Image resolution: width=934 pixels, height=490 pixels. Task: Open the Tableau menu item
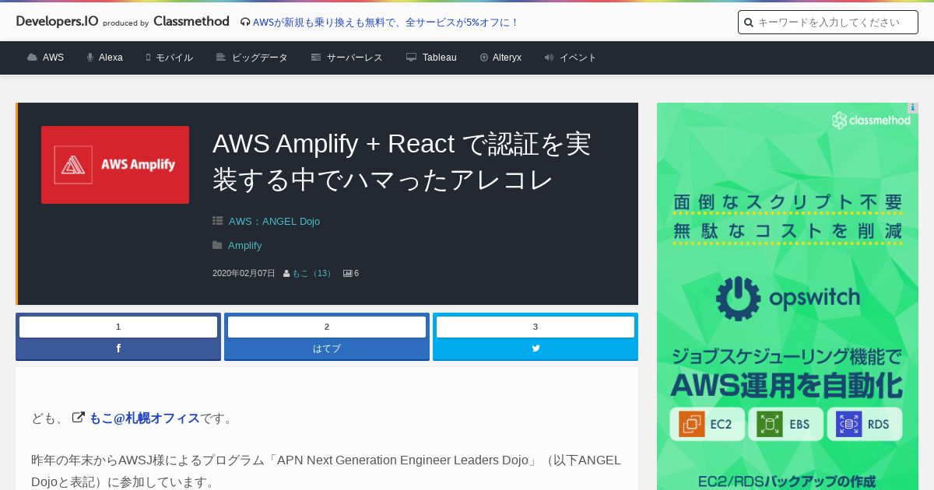coord(440,58)
